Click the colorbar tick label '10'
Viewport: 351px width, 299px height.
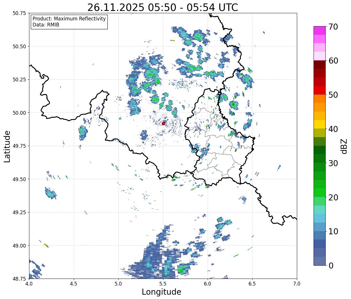[x=333, y=231]
